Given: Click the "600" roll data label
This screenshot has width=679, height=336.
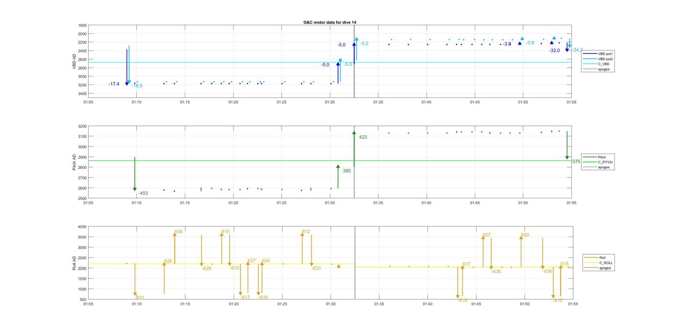Looking at the screenshot, I should pos(525,235).
